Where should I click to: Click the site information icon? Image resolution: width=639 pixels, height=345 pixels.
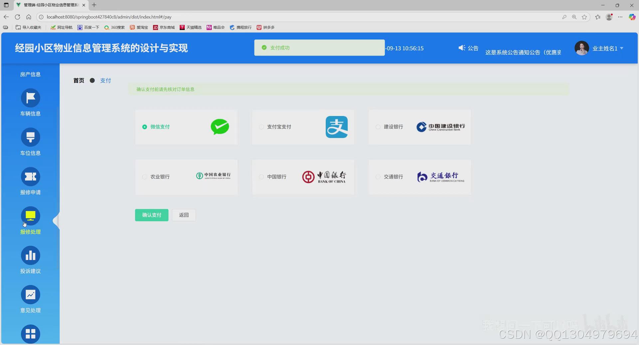point(41,17)
